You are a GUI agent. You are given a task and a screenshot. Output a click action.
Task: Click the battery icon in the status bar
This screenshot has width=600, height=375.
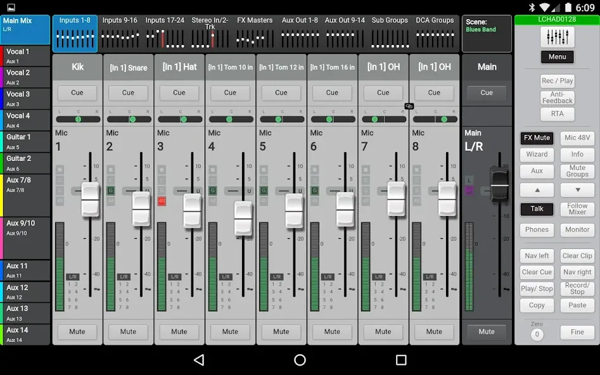(x=568, y=7)
